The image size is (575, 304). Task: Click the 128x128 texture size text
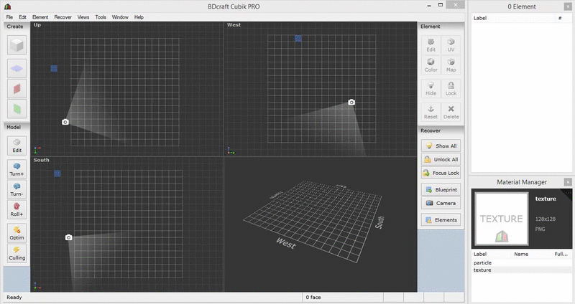click(x=546, y=219)
